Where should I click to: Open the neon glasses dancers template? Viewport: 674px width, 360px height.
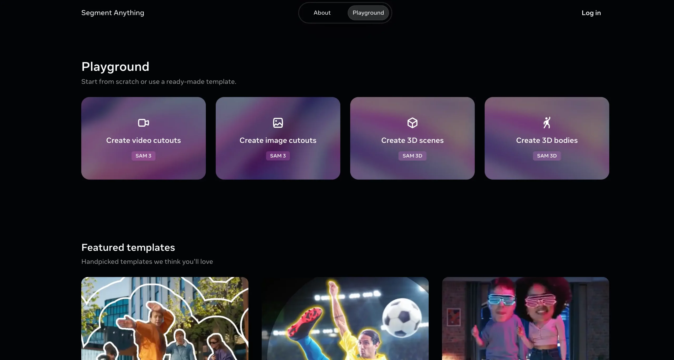click(x=525, y=318)
